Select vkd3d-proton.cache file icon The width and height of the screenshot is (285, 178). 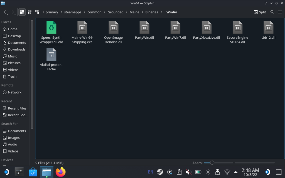(x=51, y=55)
